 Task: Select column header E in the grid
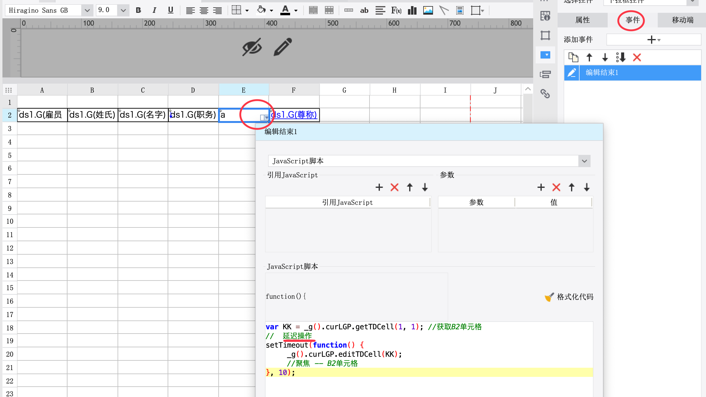[244, 90]
